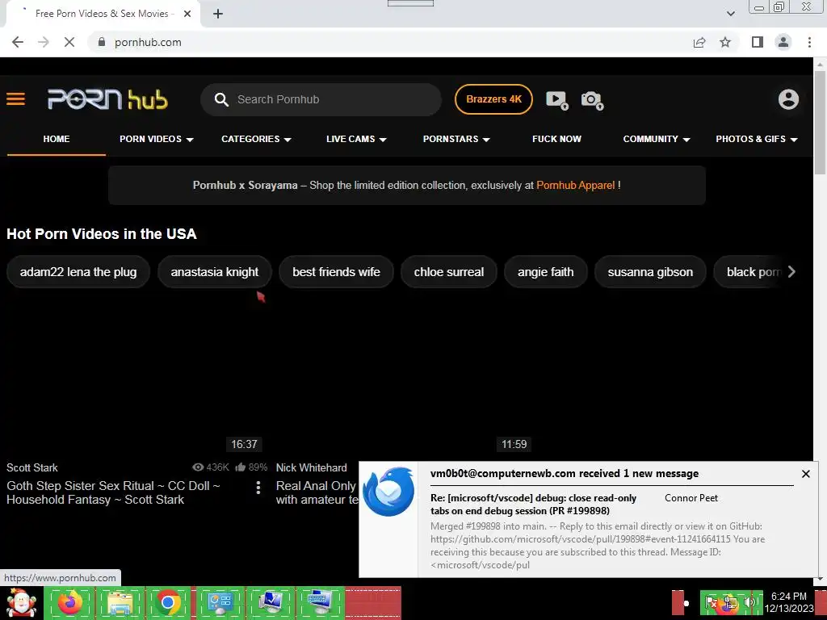Screen dimensions: 827x620
Task: Open the Fuck Now nav item
Action: pos(557,139)
